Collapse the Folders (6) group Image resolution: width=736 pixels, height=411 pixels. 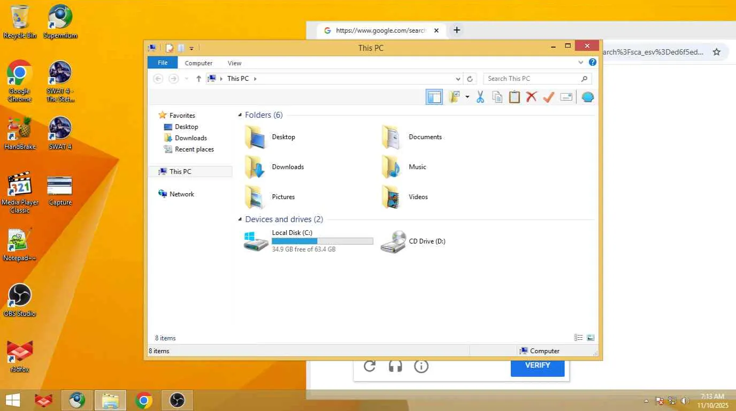point(240,115)
